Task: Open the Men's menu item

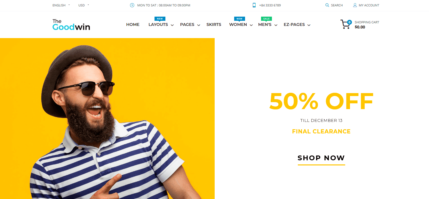Action: click(265, 25)
